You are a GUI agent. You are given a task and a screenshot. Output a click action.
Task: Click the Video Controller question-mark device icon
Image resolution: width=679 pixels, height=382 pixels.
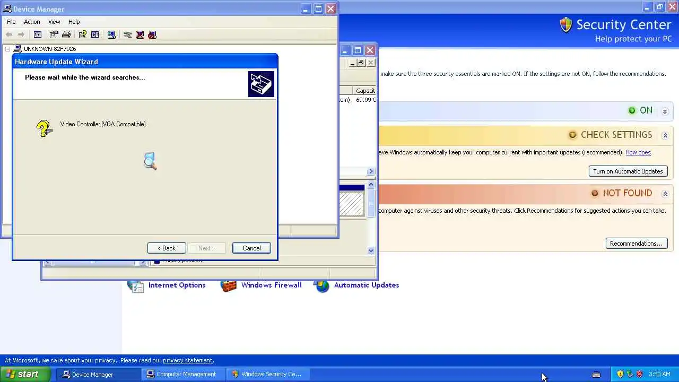click(x=44, y=128)
